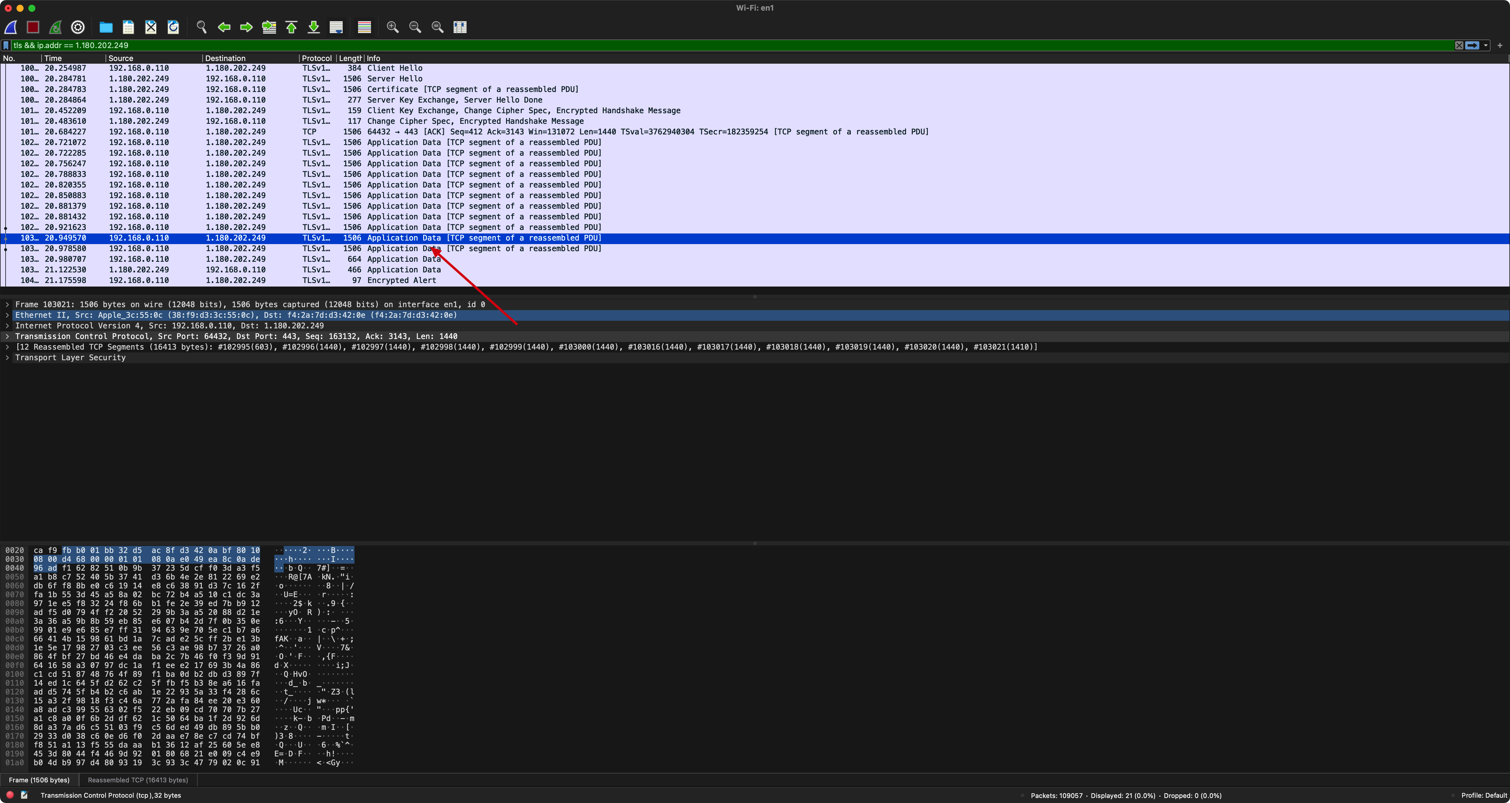
Task: Click the find packet magnifier icon
Action: tap(201, 27)
